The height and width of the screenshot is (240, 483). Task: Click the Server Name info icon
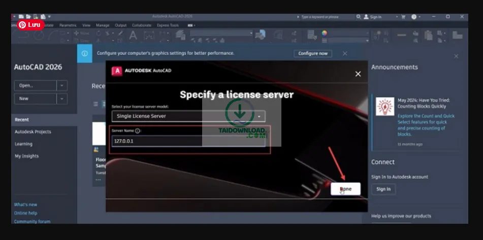(x=138, y=131)
